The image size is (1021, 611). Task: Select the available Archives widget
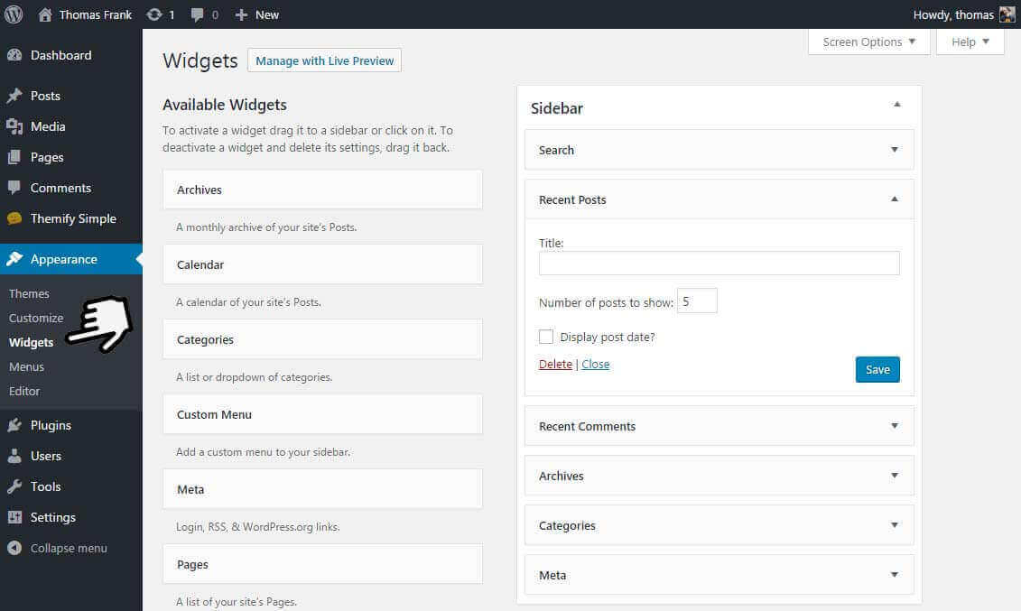(x=322, y=190)
